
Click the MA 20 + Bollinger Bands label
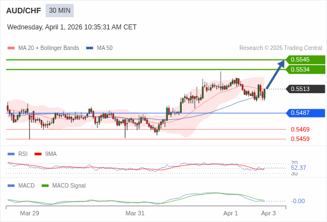click(x=49, y=48)
